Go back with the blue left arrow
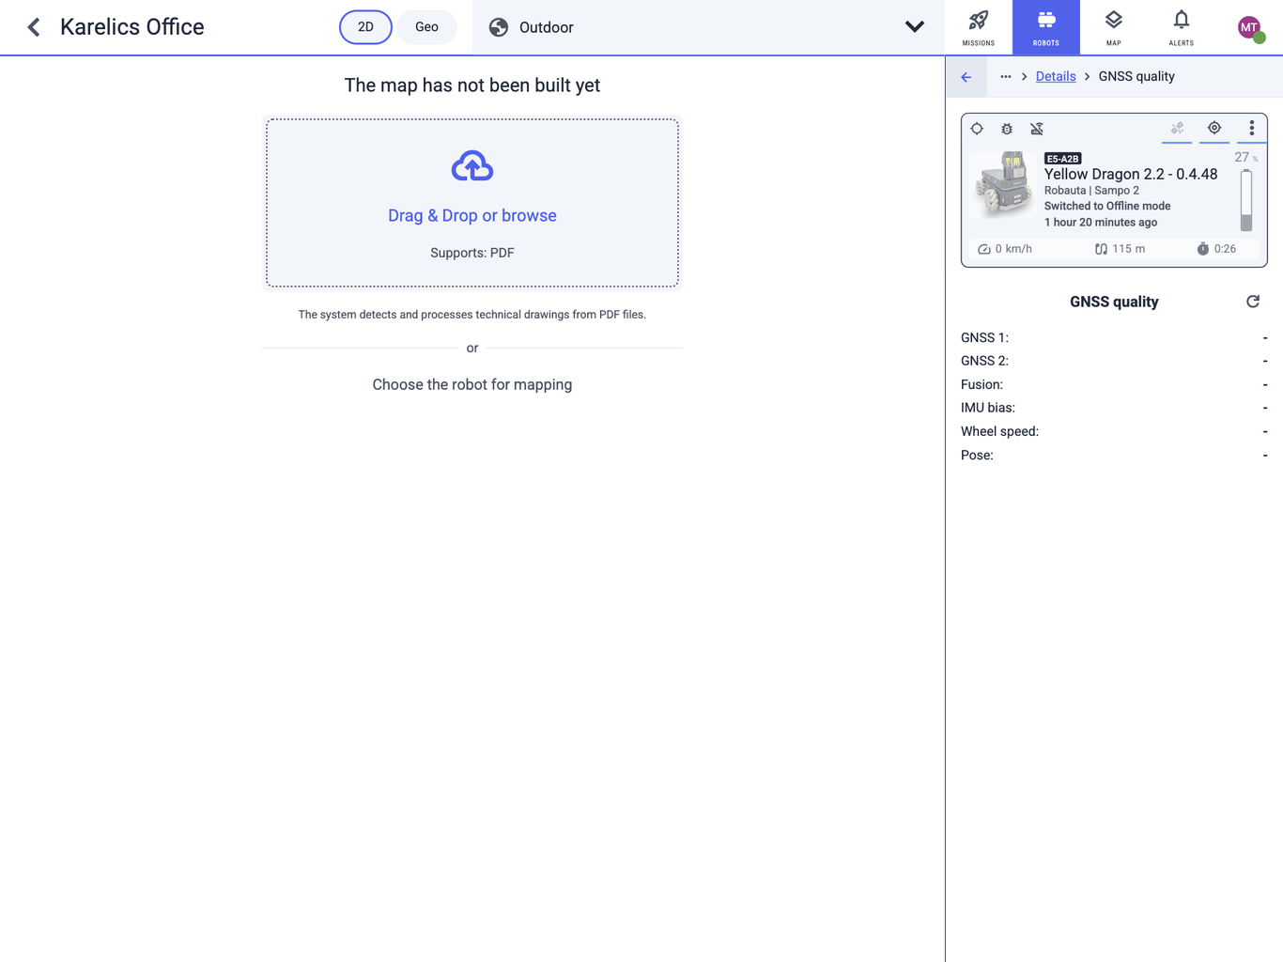1283x962 pixels. click(966, 77)
